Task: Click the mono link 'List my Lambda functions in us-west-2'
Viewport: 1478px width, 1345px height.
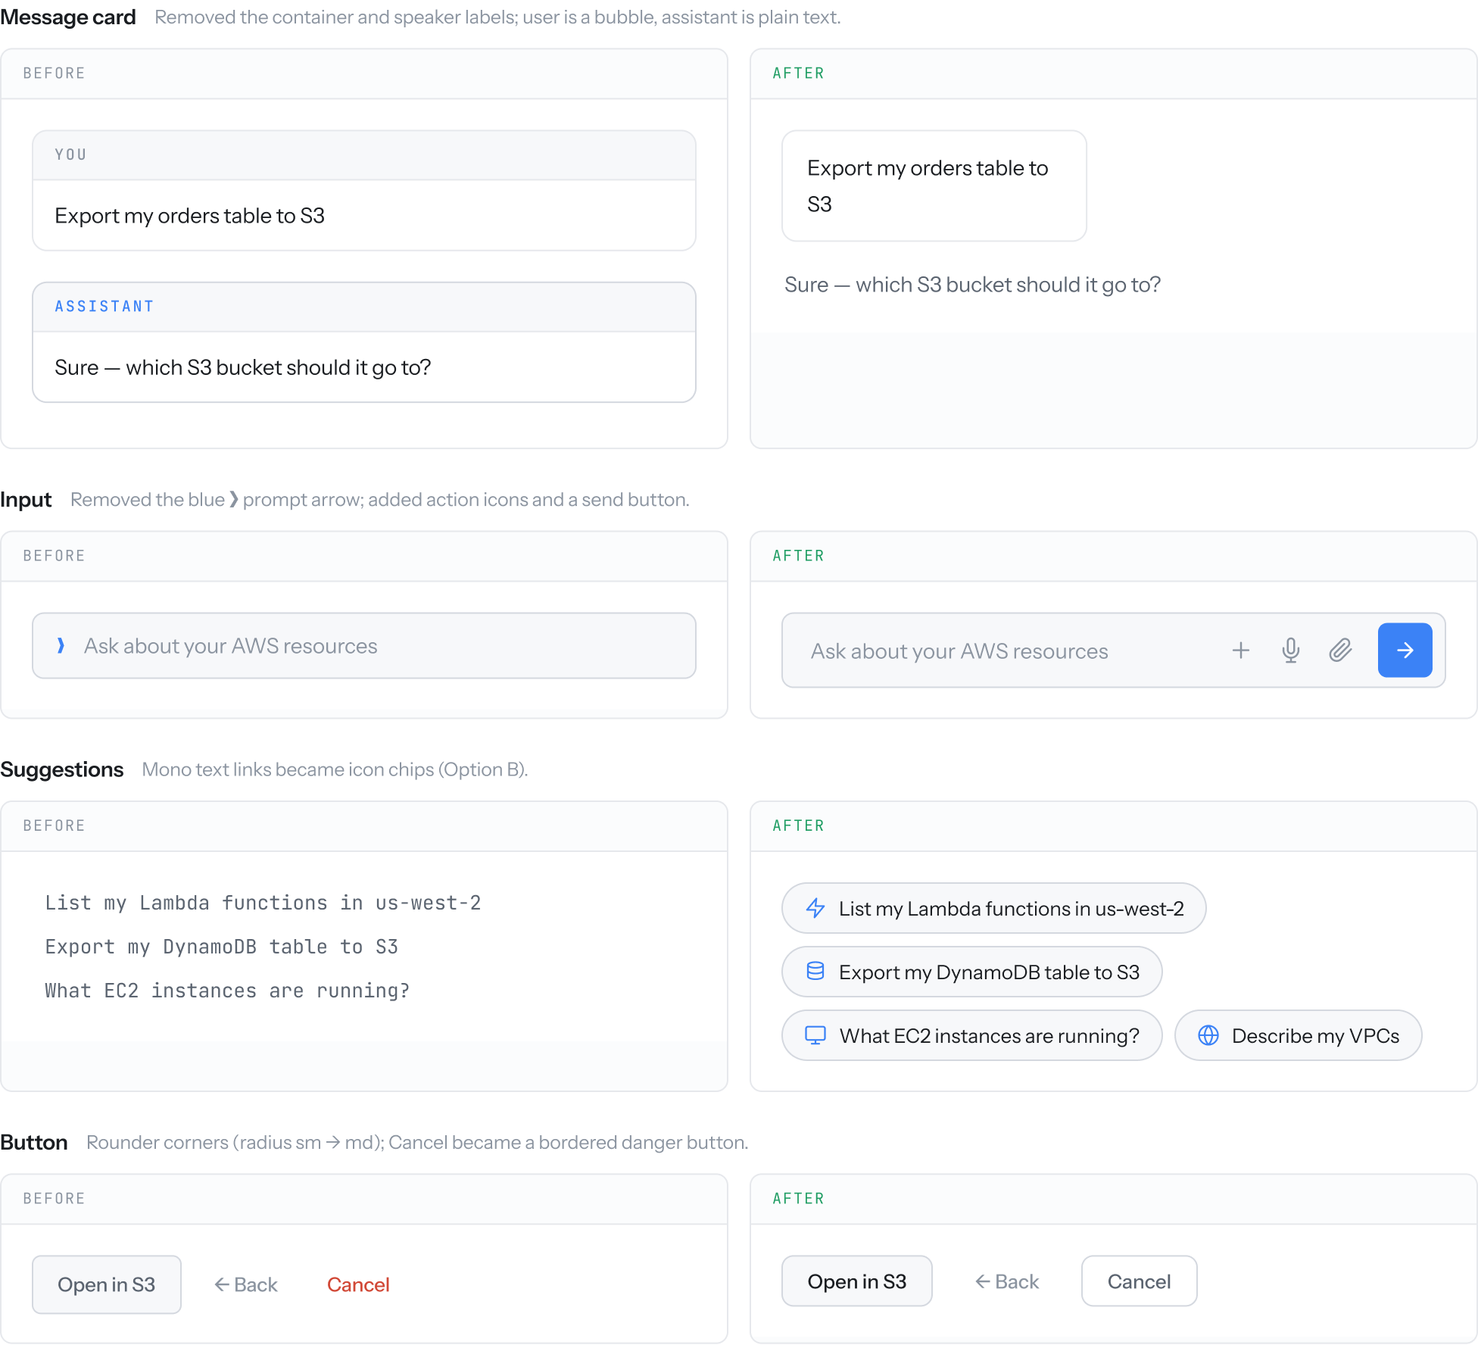Action: [x=263, y=903]
